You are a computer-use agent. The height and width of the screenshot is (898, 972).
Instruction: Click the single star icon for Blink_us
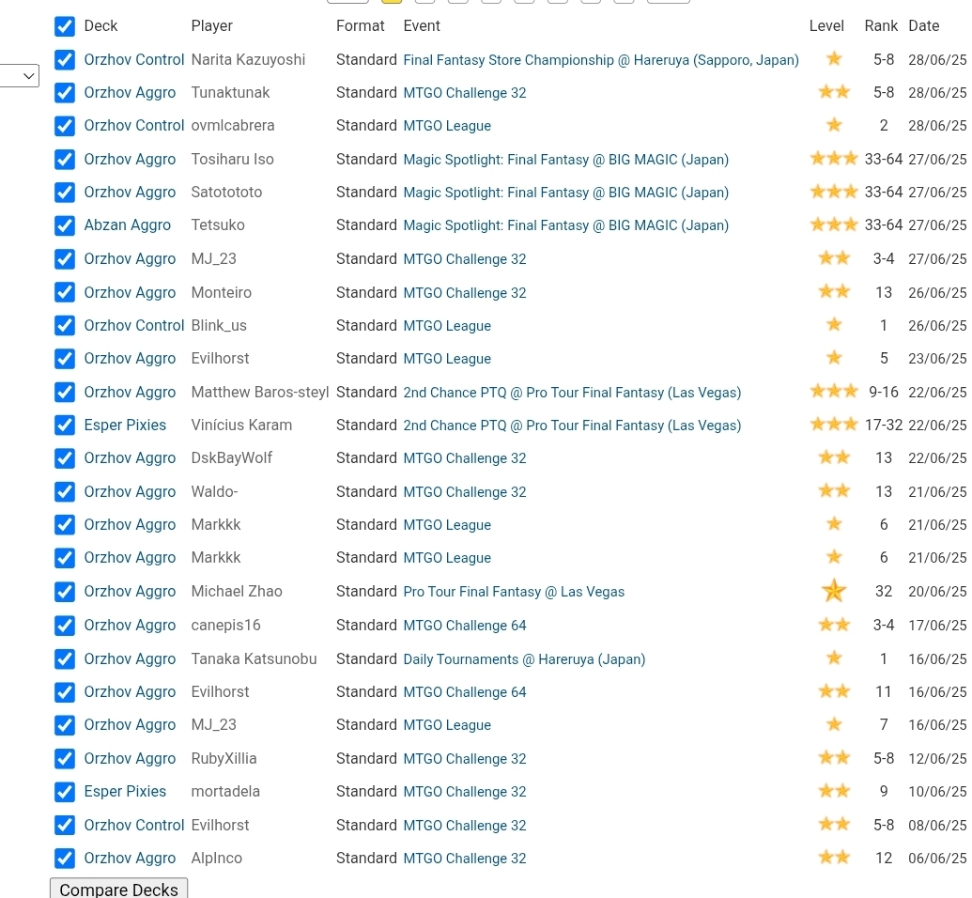tap(834, 324)
